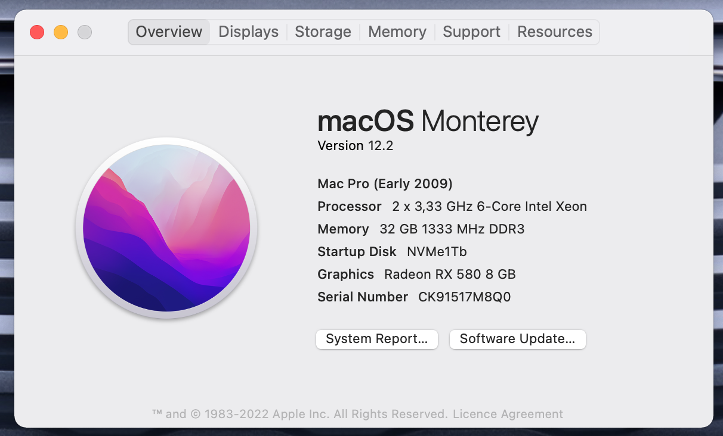
Task: Minimize the window with the yellow button
Action: tap(61, 32)
